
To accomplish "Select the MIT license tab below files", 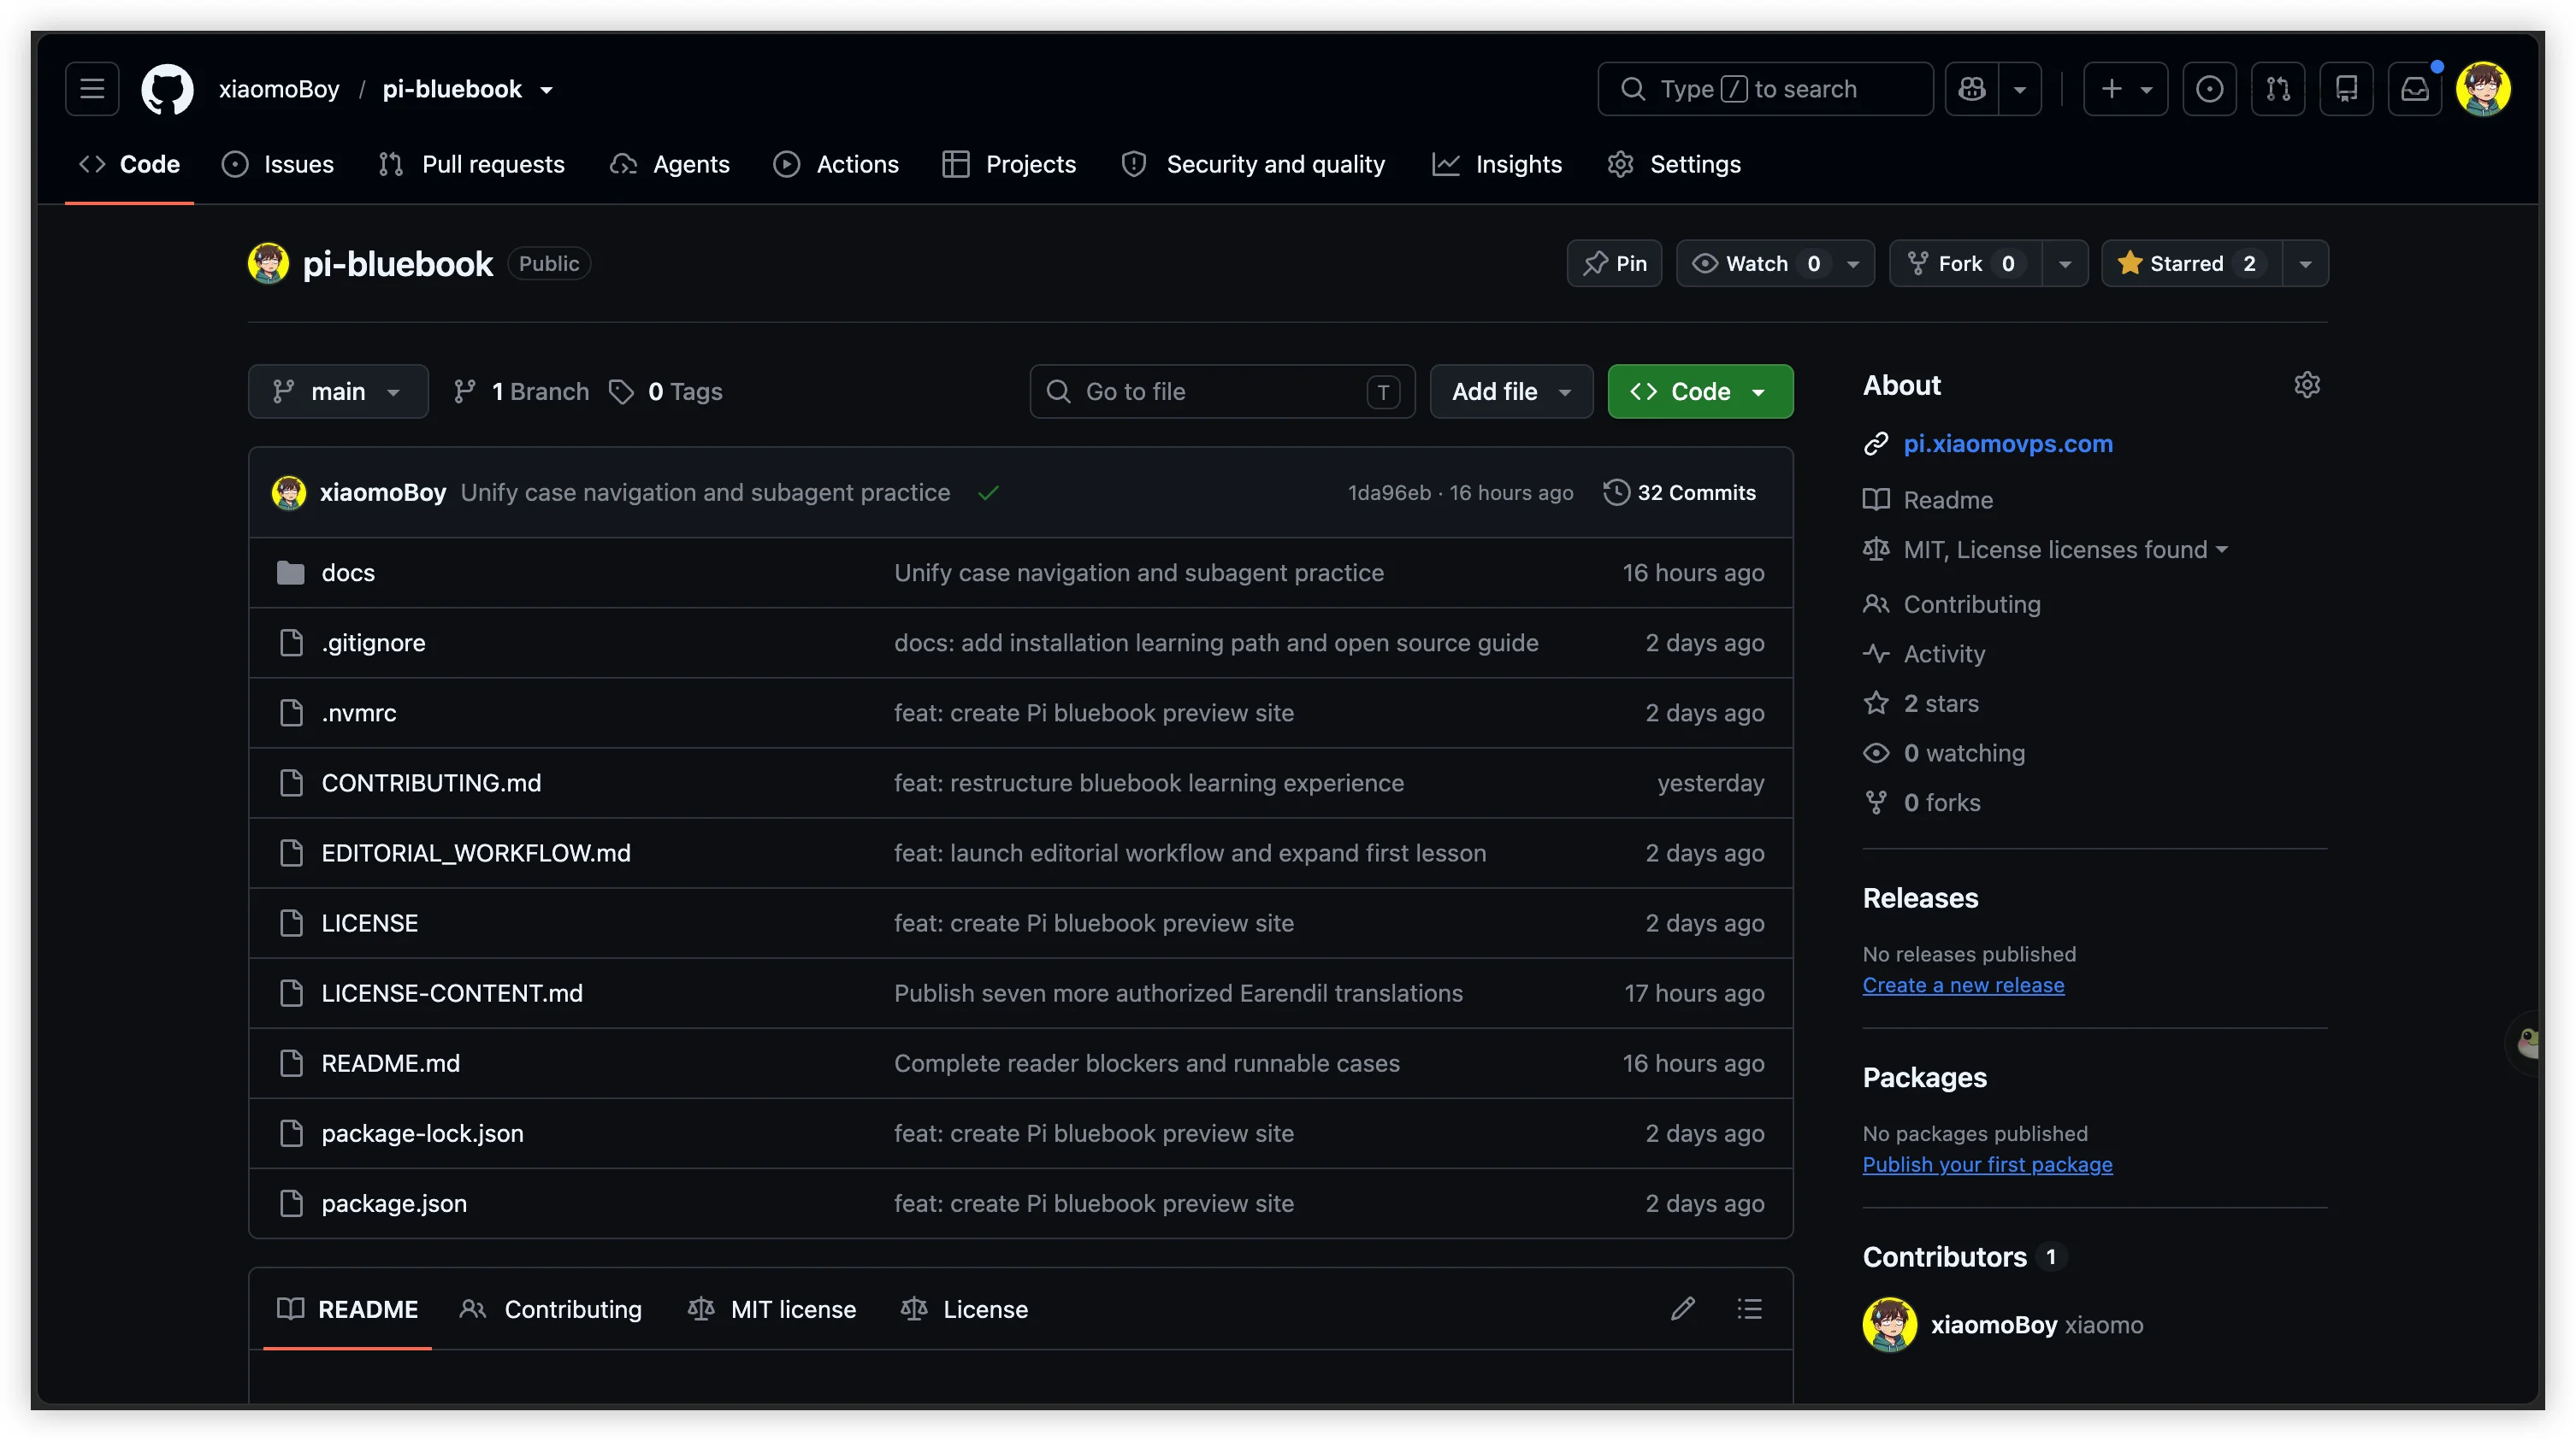I will tap(772, 1309).
